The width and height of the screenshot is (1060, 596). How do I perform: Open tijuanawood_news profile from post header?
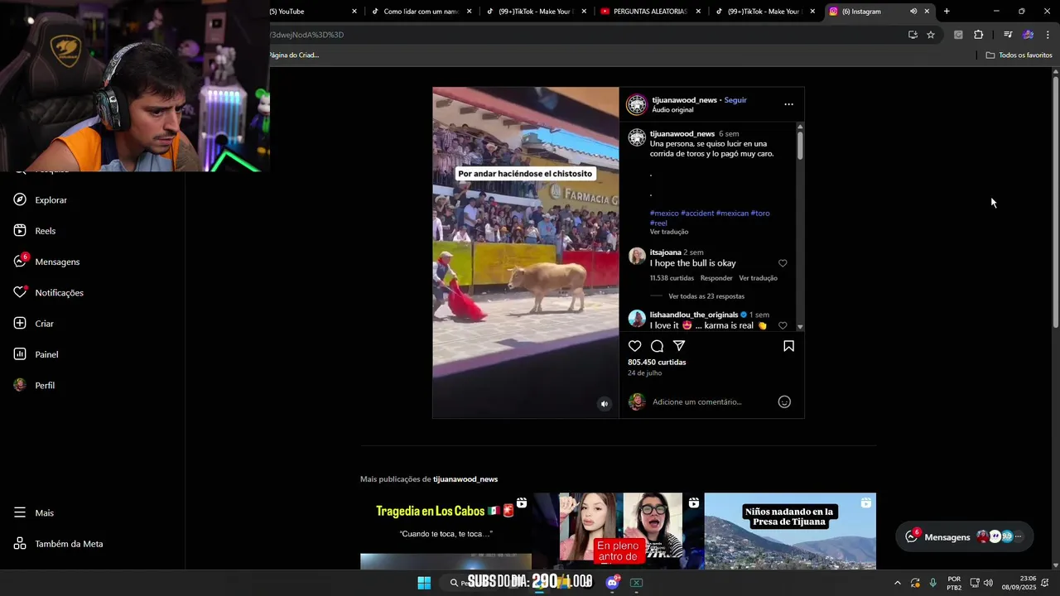[x=684, y=99]
